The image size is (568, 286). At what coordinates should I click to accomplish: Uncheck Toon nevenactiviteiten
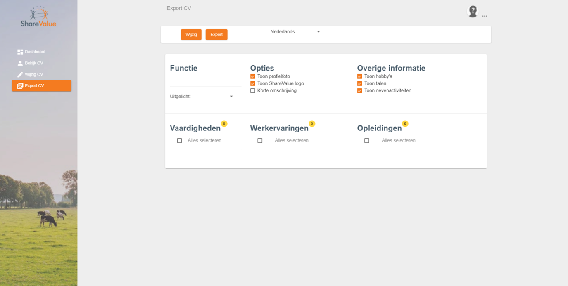360,90
